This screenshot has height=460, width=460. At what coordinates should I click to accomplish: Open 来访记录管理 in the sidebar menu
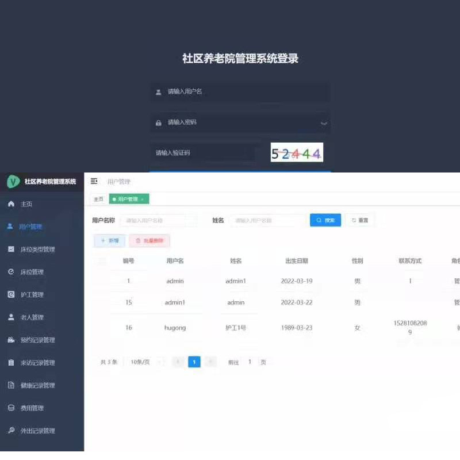pos(38,363)
